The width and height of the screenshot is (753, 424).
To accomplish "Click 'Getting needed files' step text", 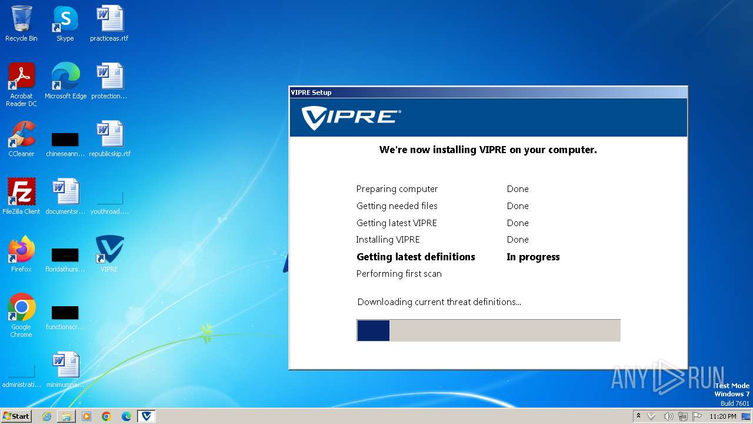I will click(x=397, y=206).
